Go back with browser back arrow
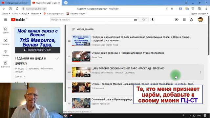 point(4,9)
